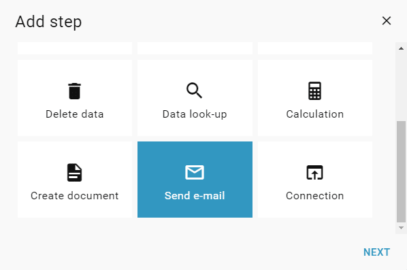Screen dimensions: 407x270
Task: Select the Create document label
Action: (x=74, y=196)
